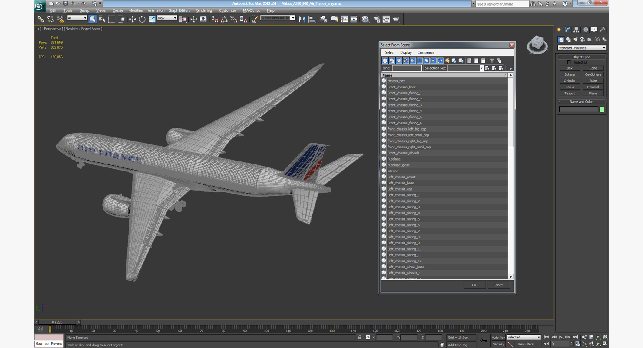Open the Modify panel tab icon
This screenshot has width=643, height=348.
pyautogui.click(x=567, y=30)
